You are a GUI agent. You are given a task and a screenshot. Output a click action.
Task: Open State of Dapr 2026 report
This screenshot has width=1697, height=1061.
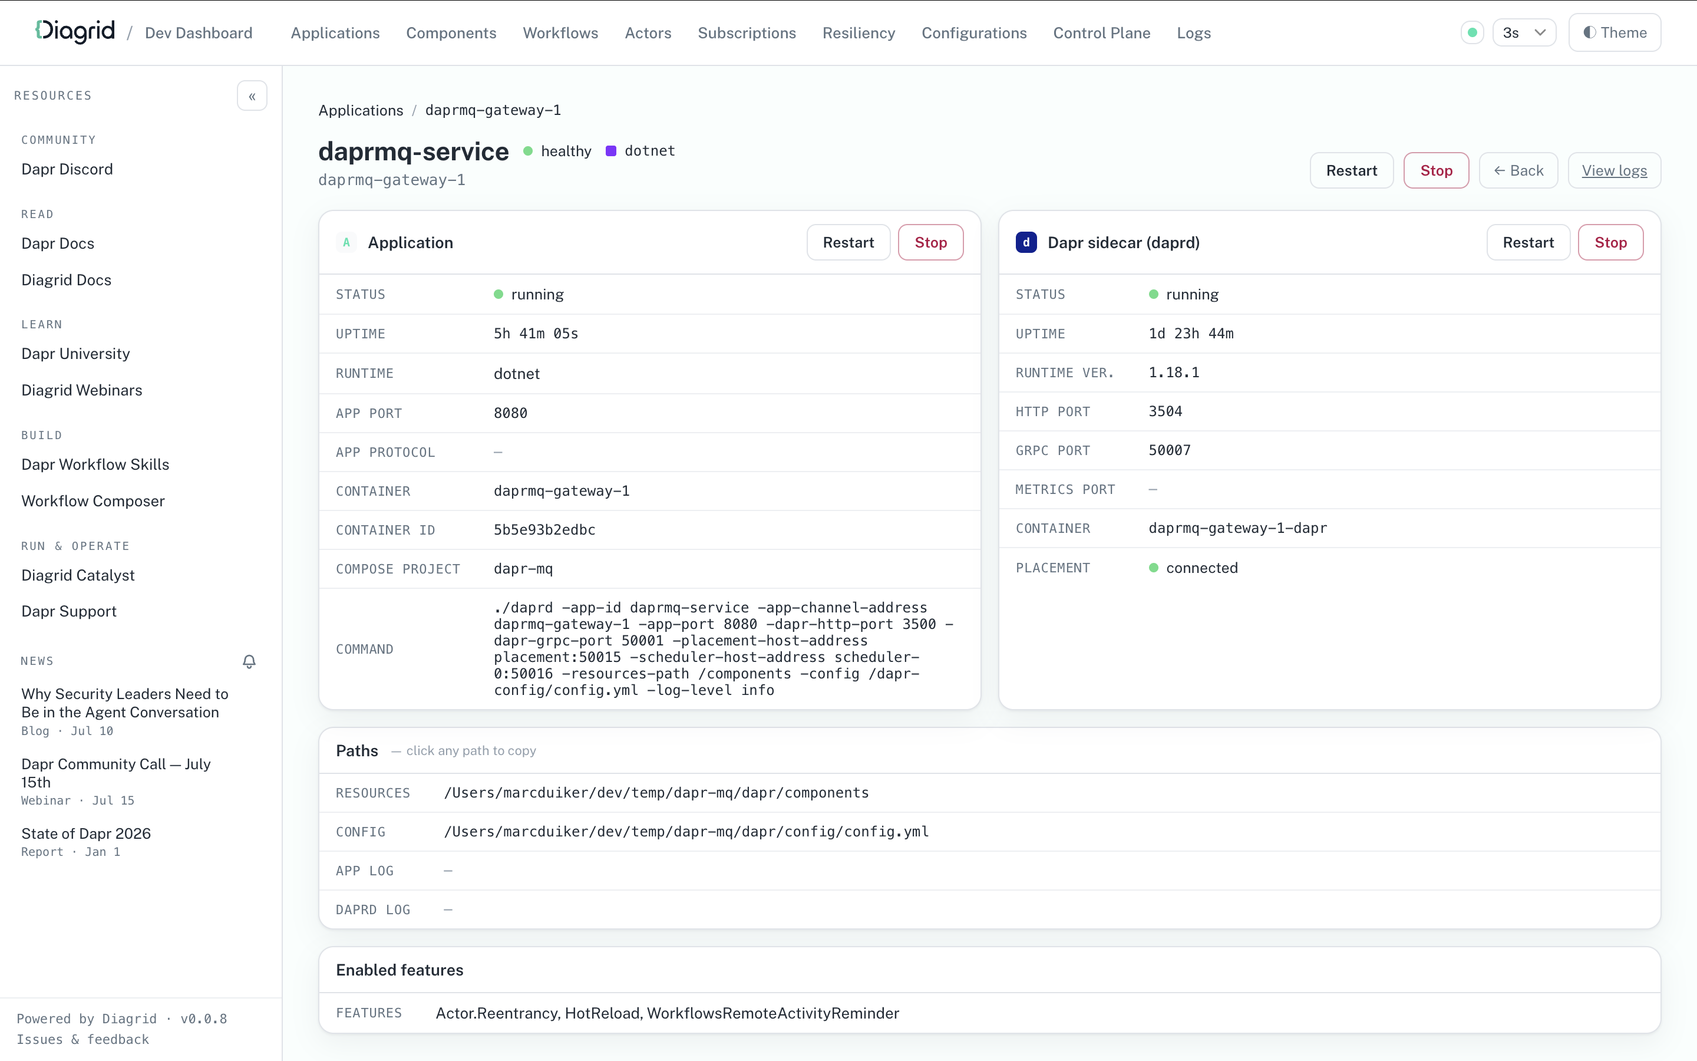(x=86, y=833)
